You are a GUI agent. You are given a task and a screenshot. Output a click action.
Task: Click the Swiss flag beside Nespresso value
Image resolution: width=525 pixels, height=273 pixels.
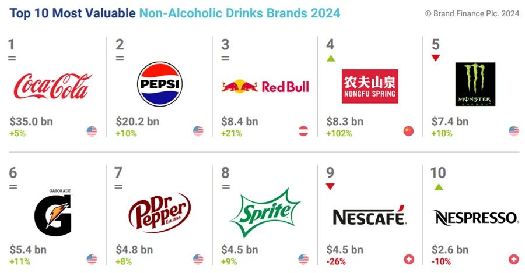(513, 259)
